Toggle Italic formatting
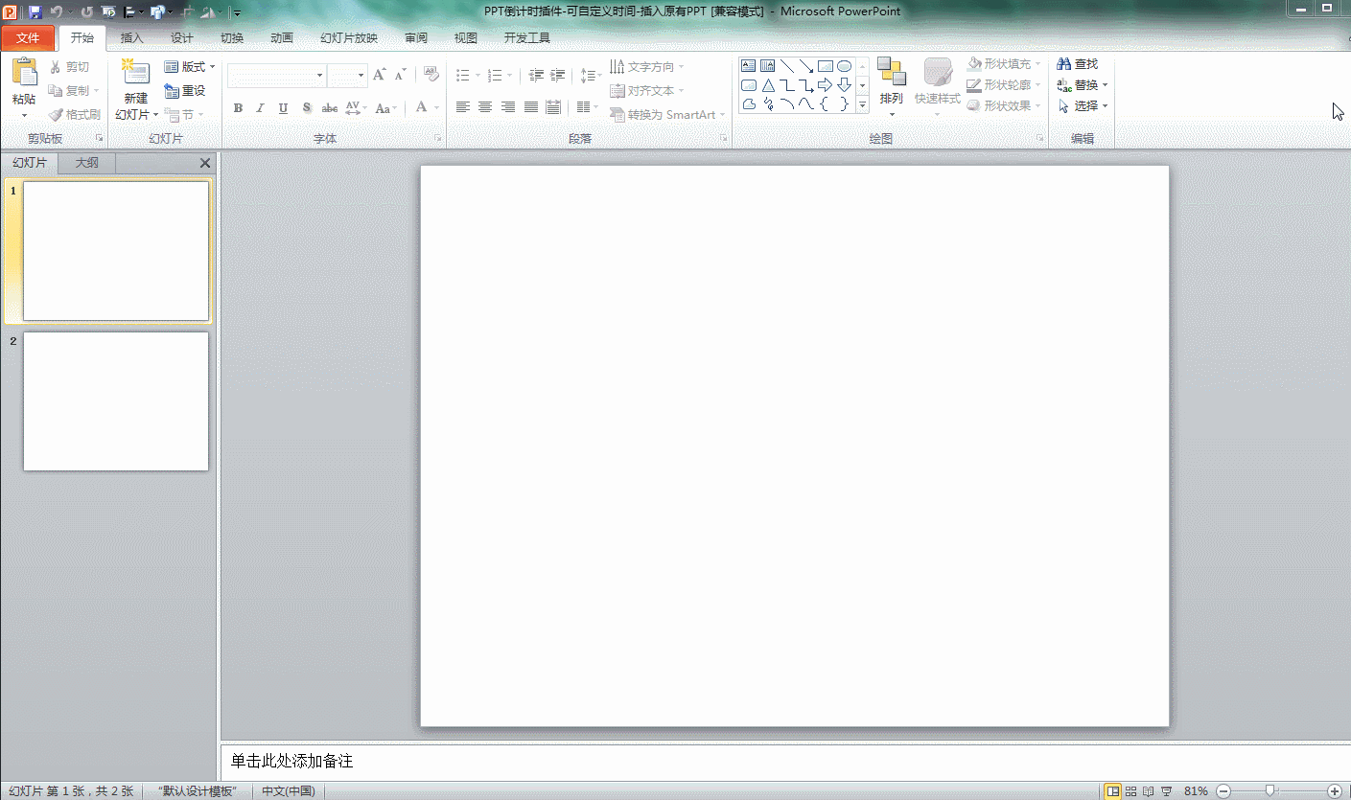The image size is (1351, 800). click(260, 108)
